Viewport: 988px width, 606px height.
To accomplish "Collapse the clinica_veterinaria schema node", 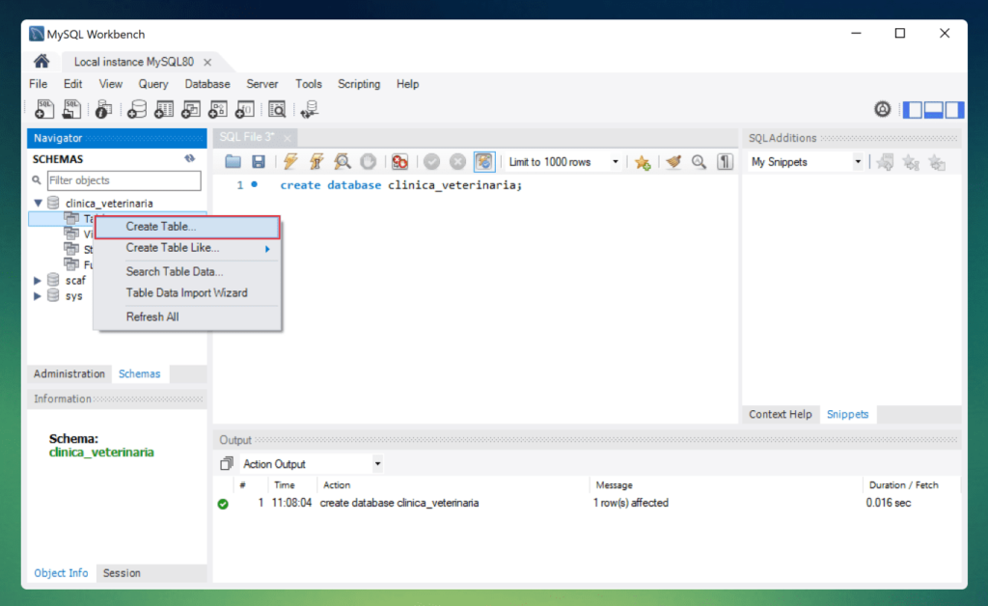I will 38,203.
